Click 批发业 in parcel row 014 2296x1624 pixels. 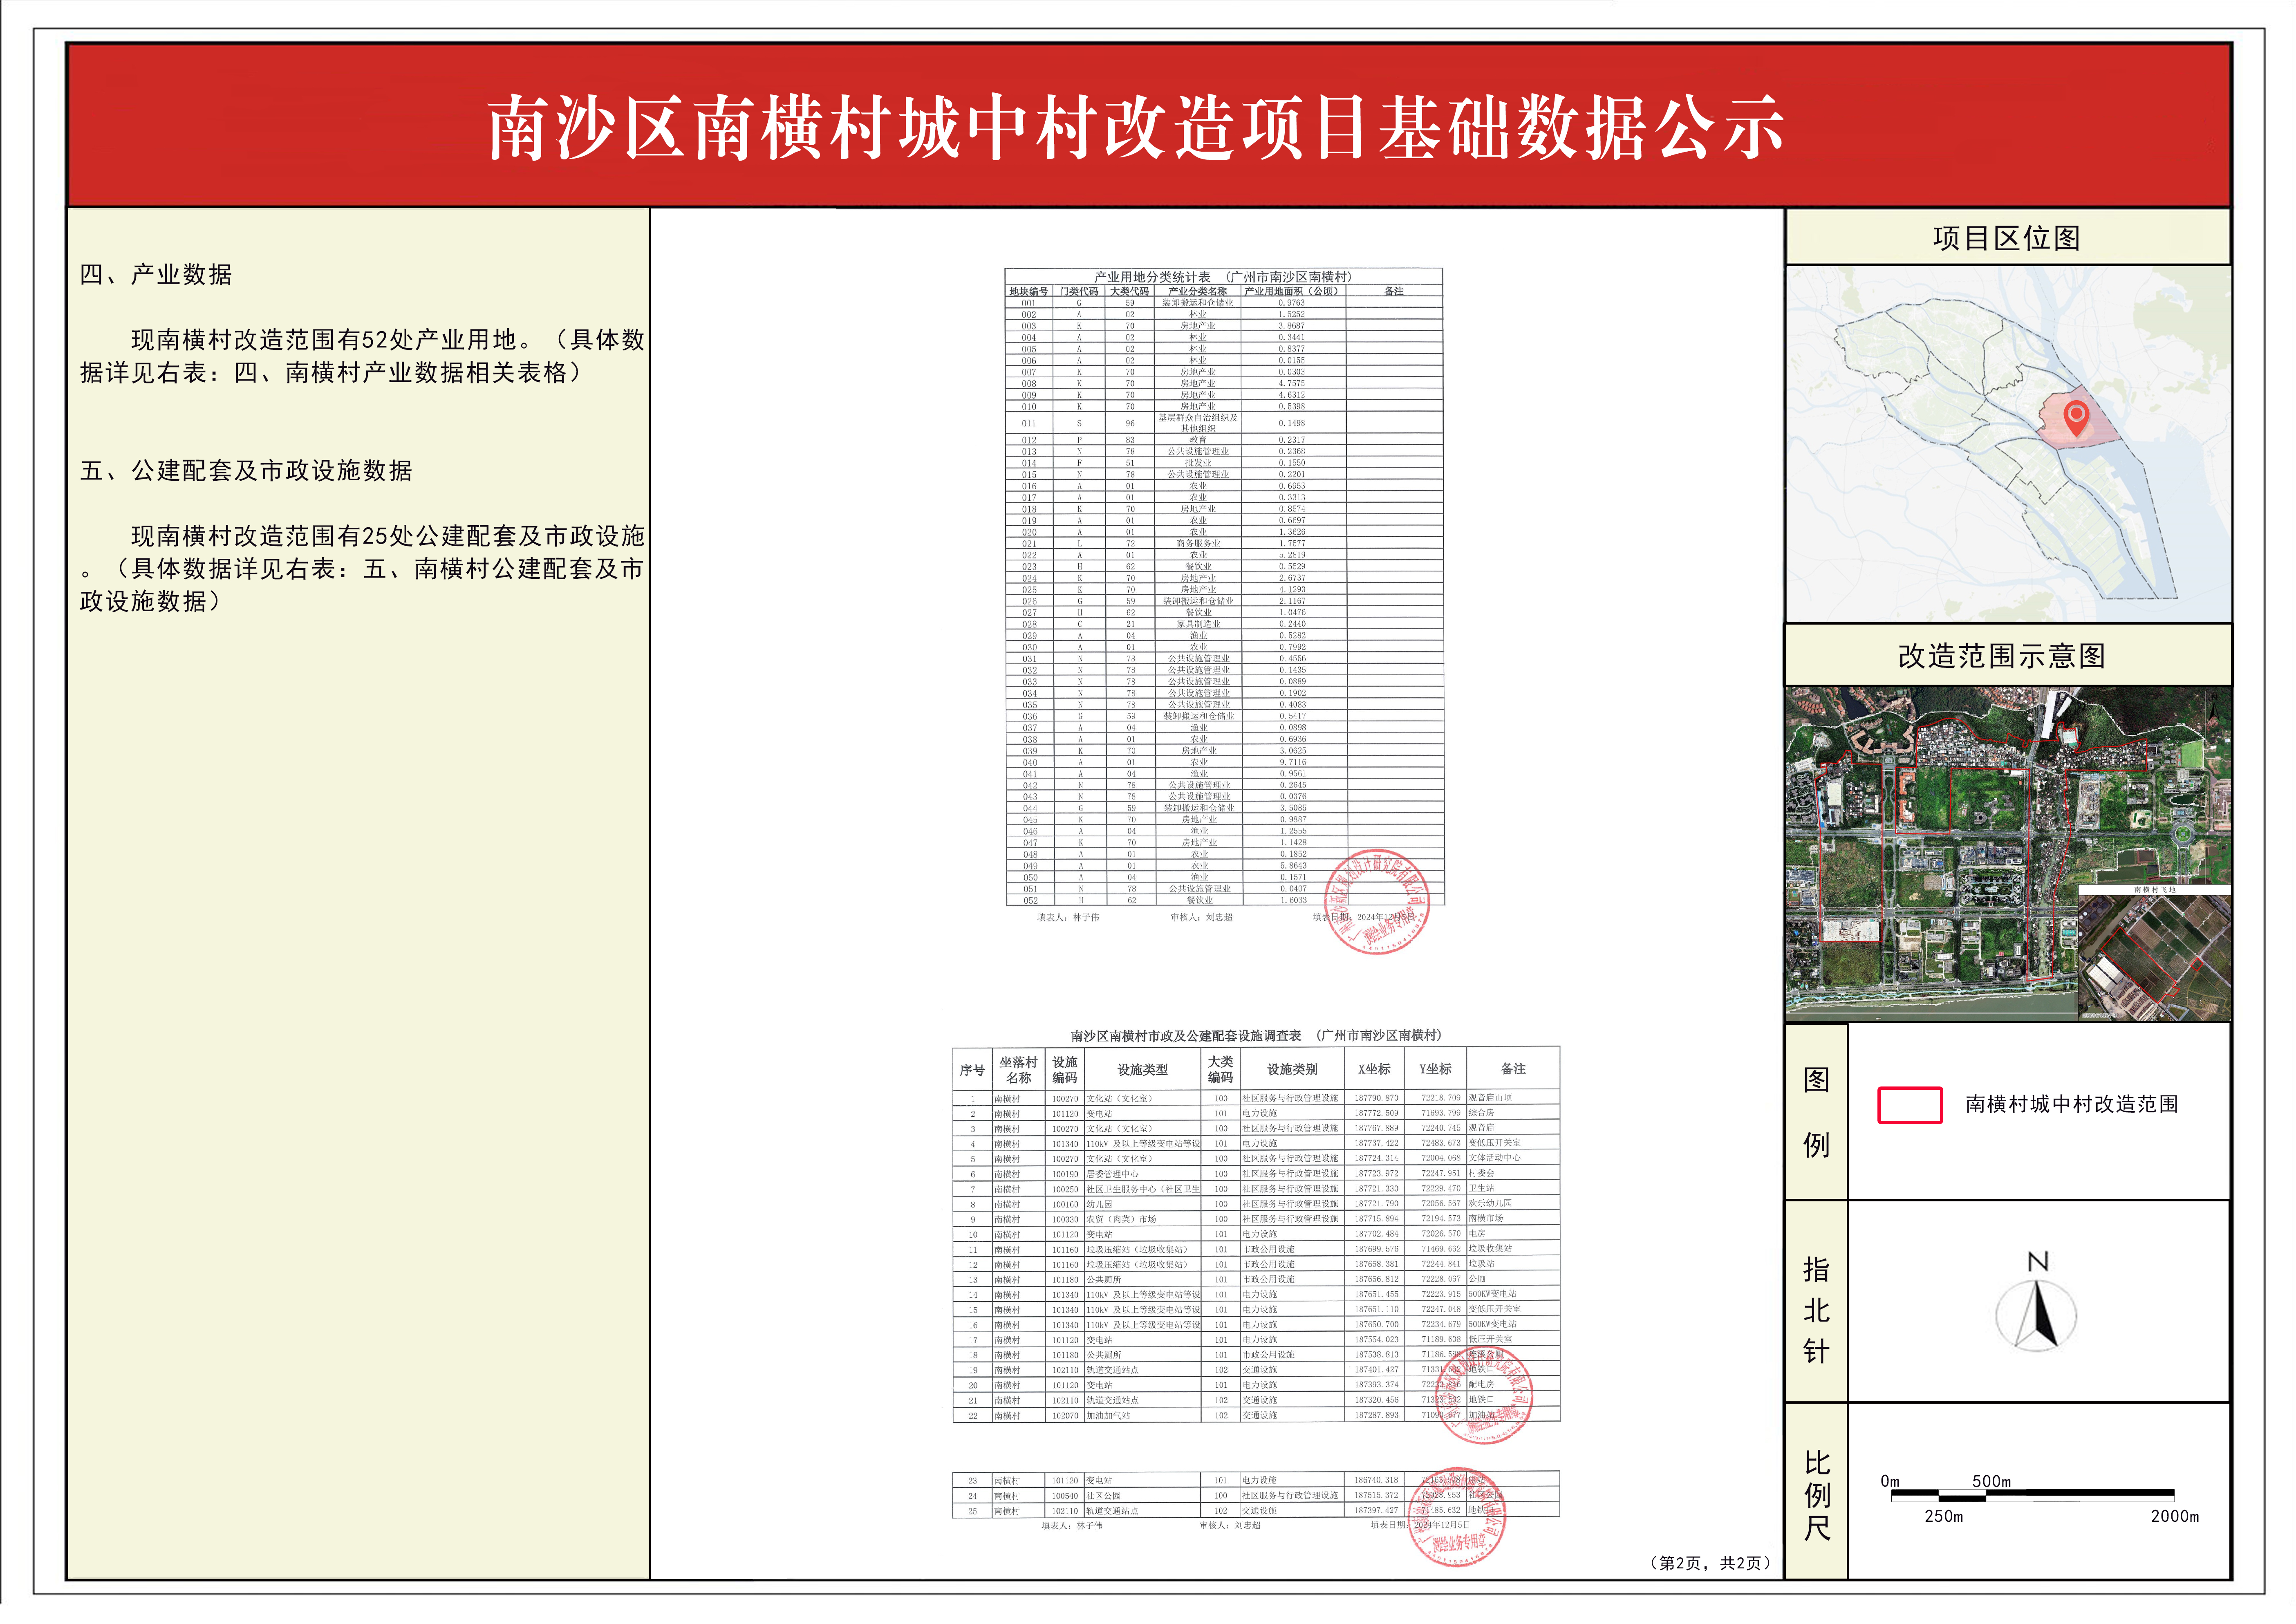tap(1198, 463)
